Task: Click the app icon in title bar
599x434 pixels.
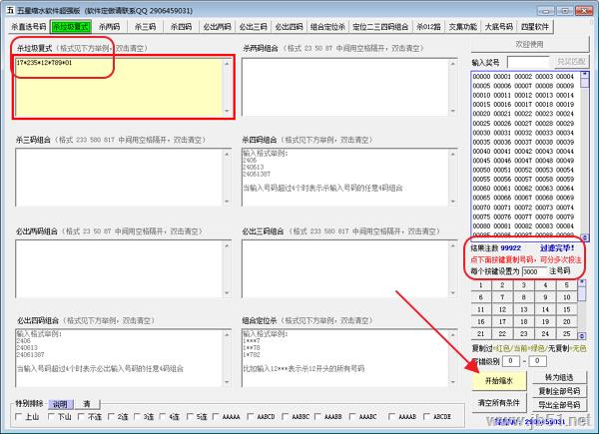Action: click(x=10, y=10)
